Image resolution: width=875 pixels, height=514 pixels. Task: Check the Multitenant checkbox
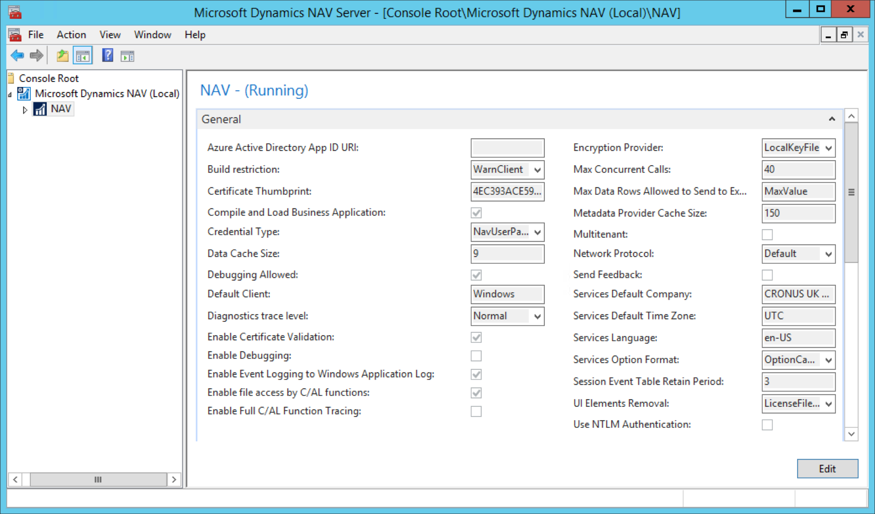767,235
